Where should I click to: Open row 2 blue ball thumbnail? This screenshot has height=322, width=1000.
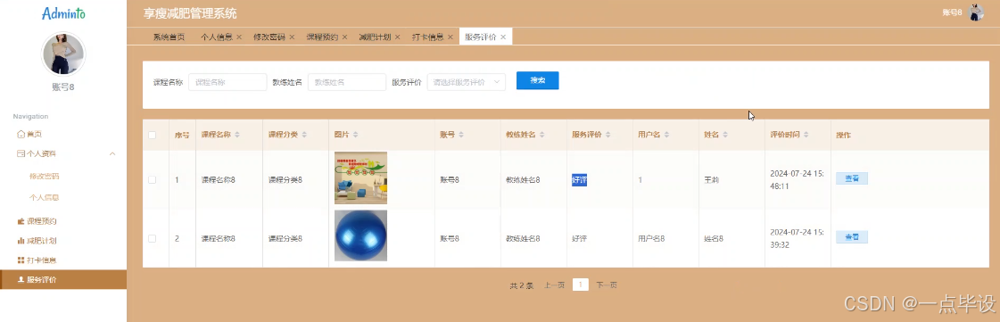361,235
